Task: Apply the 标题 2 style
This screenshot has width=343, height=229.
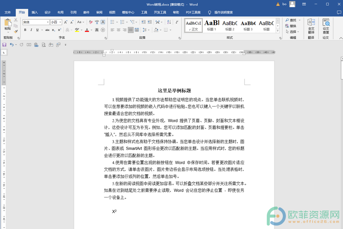Action: 230,25
